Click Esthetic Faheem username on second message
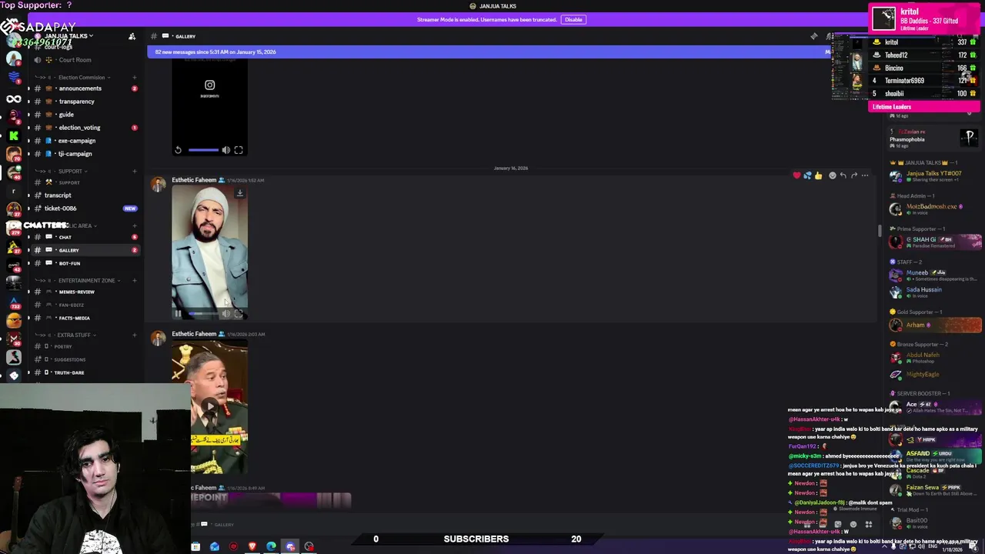 point(194,334)
